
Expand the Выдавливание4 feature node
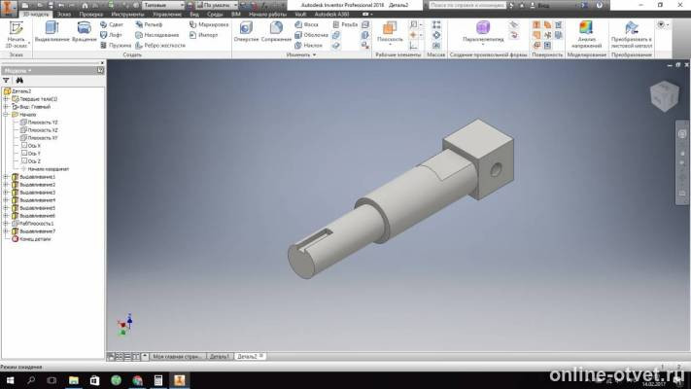click(6, 200)
